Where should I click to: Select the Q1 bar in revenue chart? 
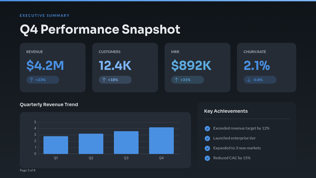(56, 145)
